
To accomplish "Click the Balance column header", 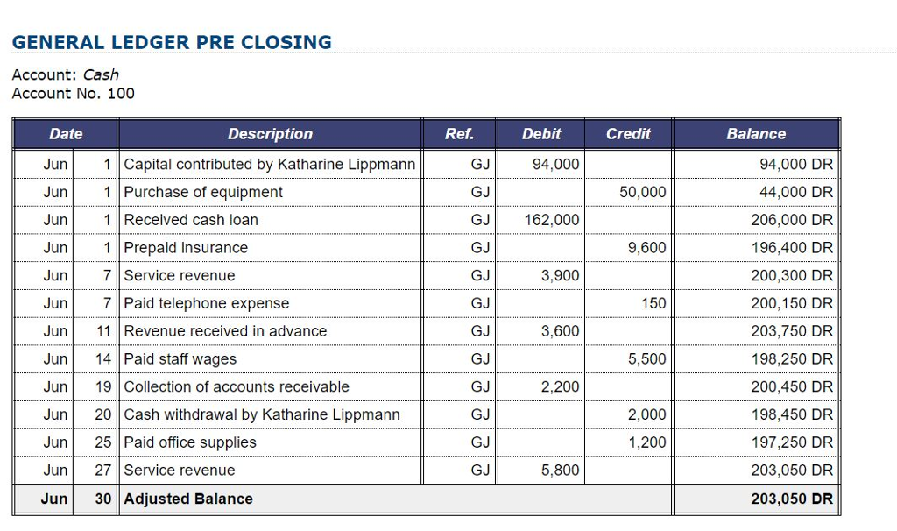I will click(x=756, y=134).
